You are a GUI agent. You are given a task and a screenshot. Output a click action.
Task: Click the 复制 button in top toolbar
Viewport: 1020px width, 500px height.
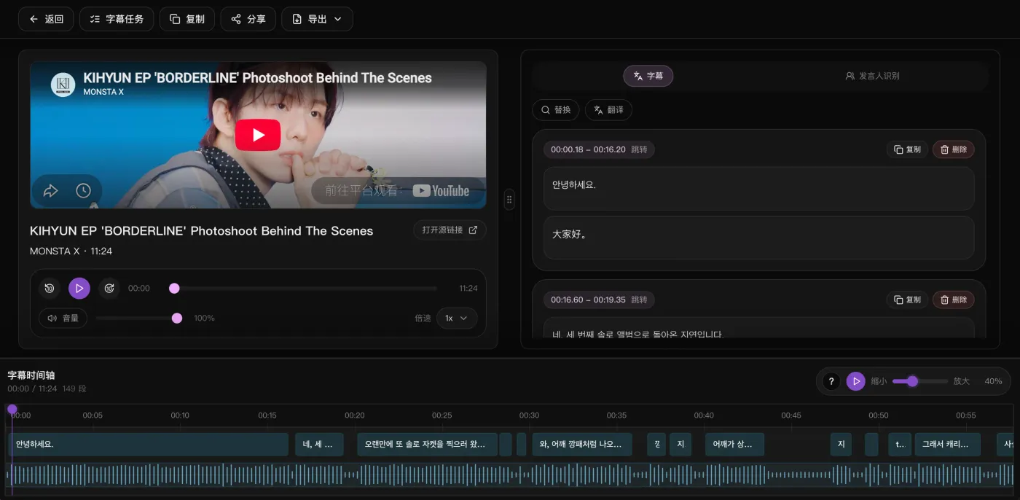tap(187, 19)
